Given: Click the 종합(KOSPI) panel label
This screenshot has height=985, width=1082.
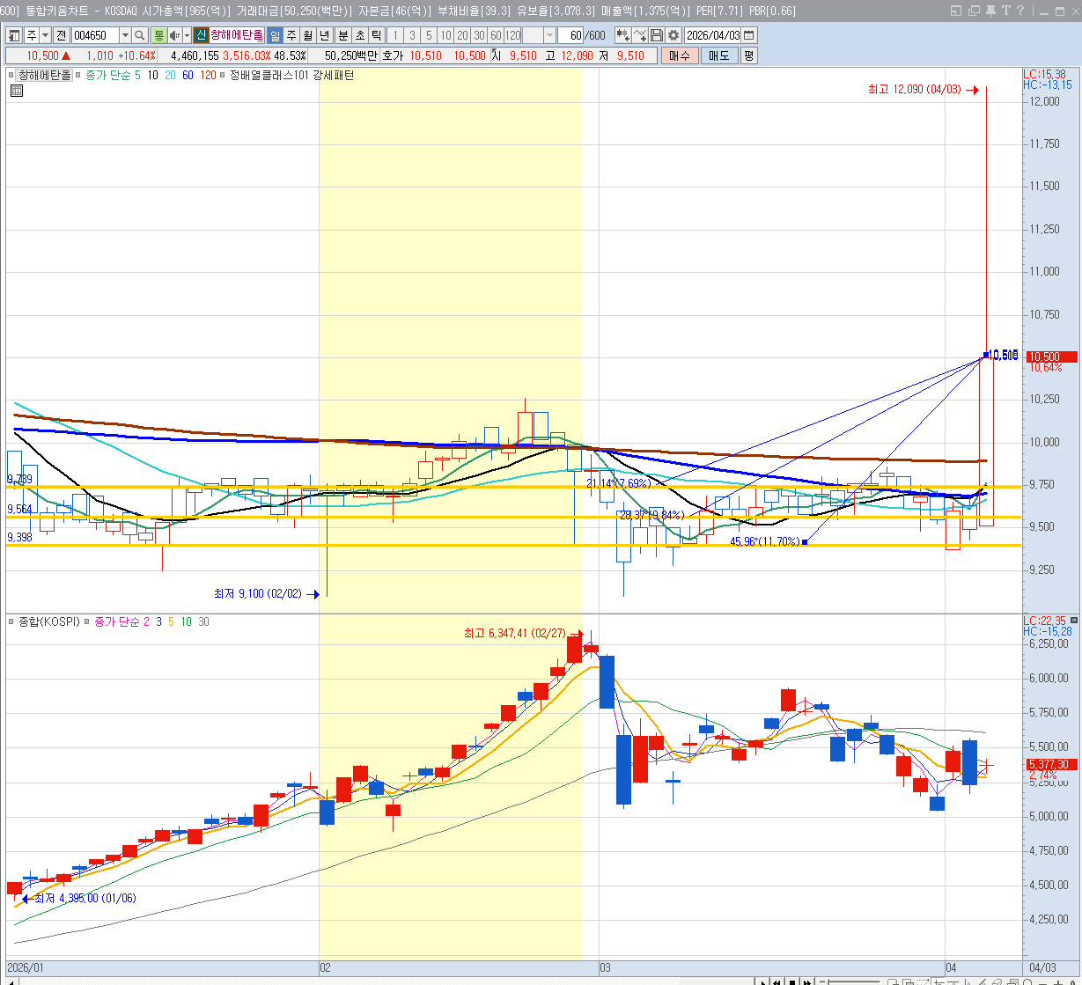Looking at the screenshot, I should tap(48, 621).
